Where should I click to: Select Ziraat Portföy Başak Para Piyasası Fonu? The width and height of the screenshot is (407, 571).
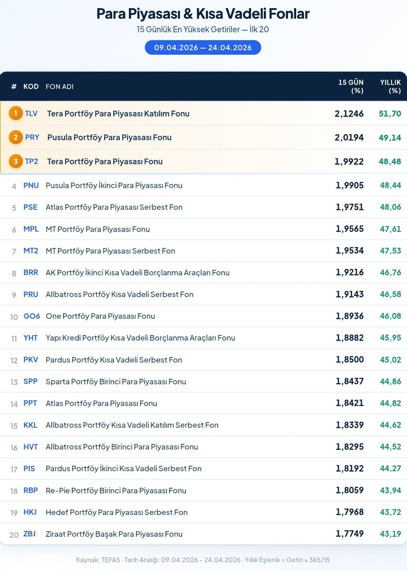pos(114,534)
